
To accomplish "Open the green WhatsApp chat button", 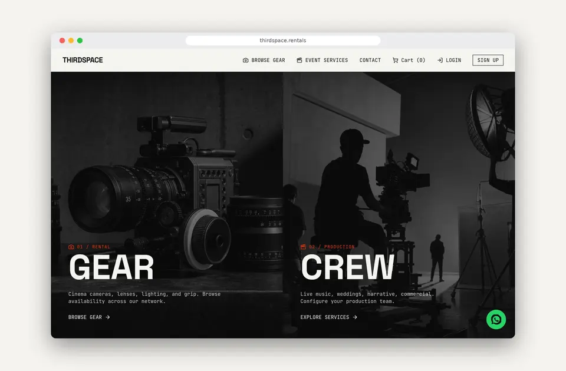I will click(x=496, y=319).
